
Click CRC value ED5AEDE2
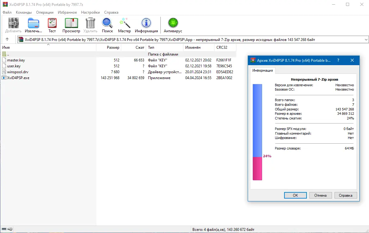225,72
